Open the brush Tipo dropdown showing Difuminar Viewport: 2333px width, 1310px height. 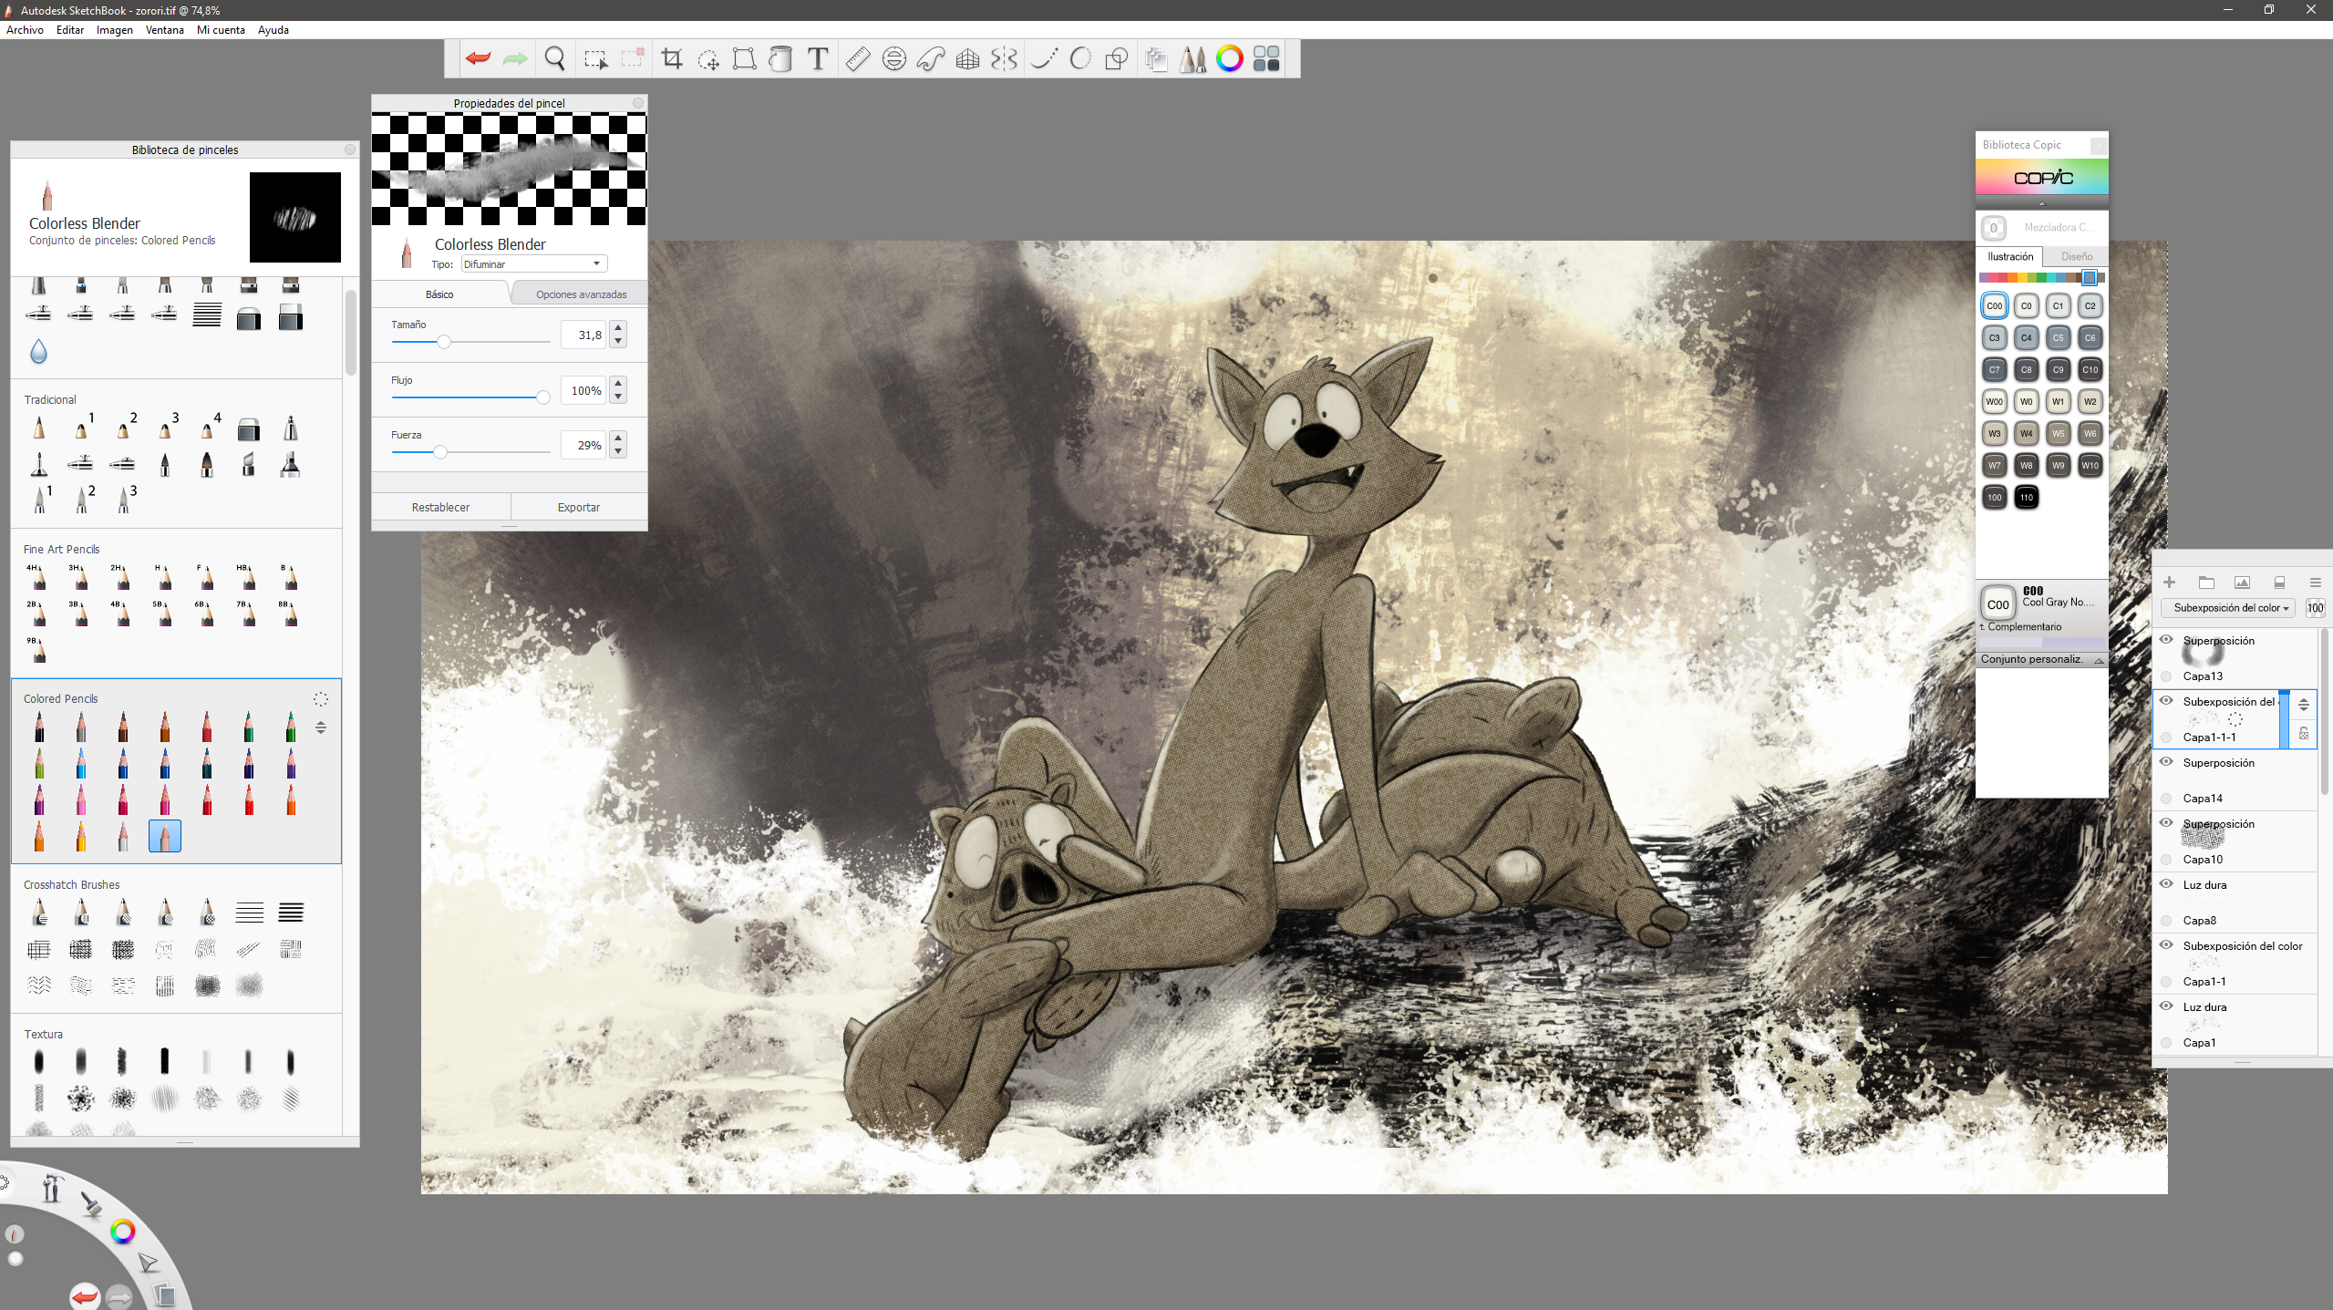pos(533,264)
